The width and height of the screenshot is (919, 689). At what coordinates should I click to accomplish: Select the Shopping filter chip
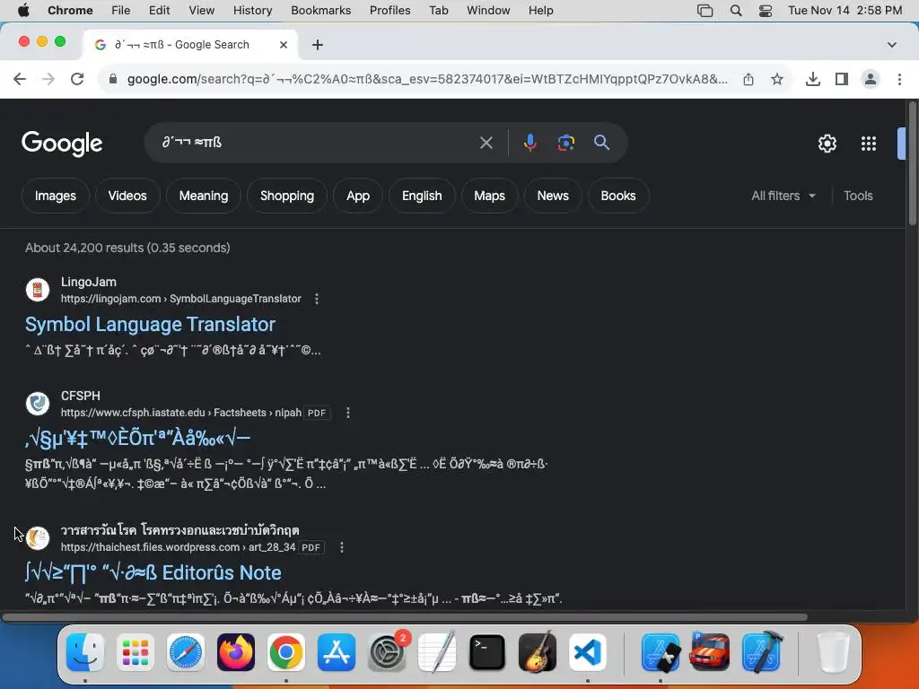[x=287, y=196]
